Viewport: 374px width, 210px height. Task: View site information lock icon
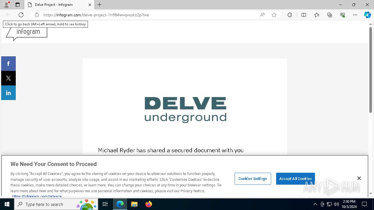[37, 15]
